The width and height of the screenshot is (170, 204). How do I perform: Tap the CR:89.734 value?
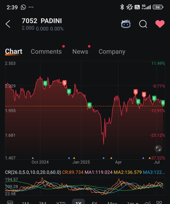pyautogui.click(x=73, y=172)
